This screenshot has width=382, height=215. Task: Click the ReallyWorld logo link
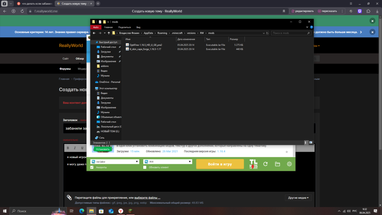[x=71, y=45]
